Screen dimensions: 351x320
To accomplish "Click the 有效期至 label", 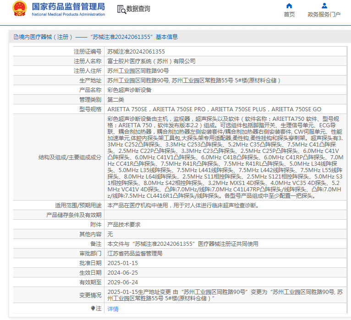I will 90,282.
